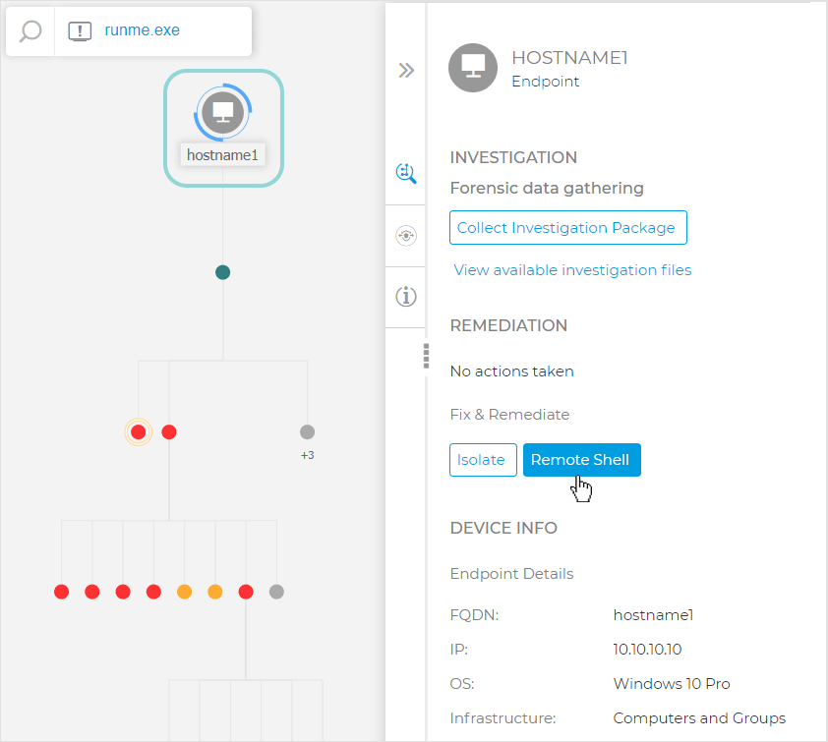Collapse the details panel with double chevron
The height and width of the screenshot is (742, 828).
pyautogui.click(x=406, y=70)
